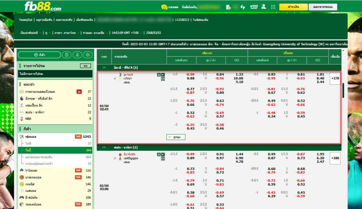The height and width of the screenshot is (209, 362).
Task: Favorite the Villarreal match with the star
Action: (x=115, y=158)
